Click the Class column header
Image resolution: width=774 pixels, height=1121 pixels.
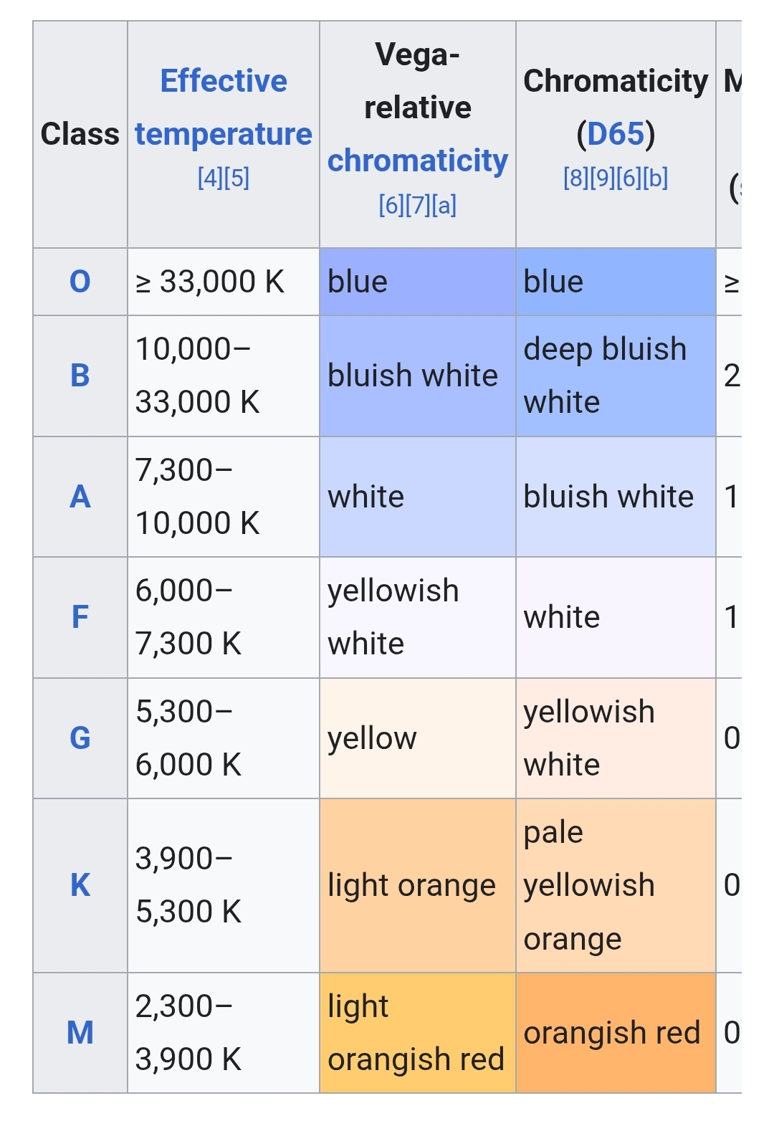click(80, 134)
